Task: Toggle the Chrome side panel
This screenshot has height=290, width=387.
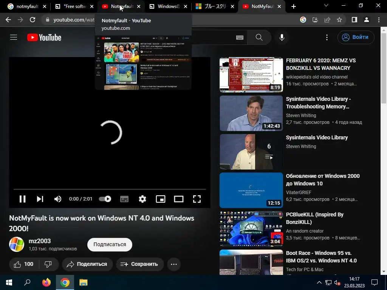Action: [x=354, y=20]
